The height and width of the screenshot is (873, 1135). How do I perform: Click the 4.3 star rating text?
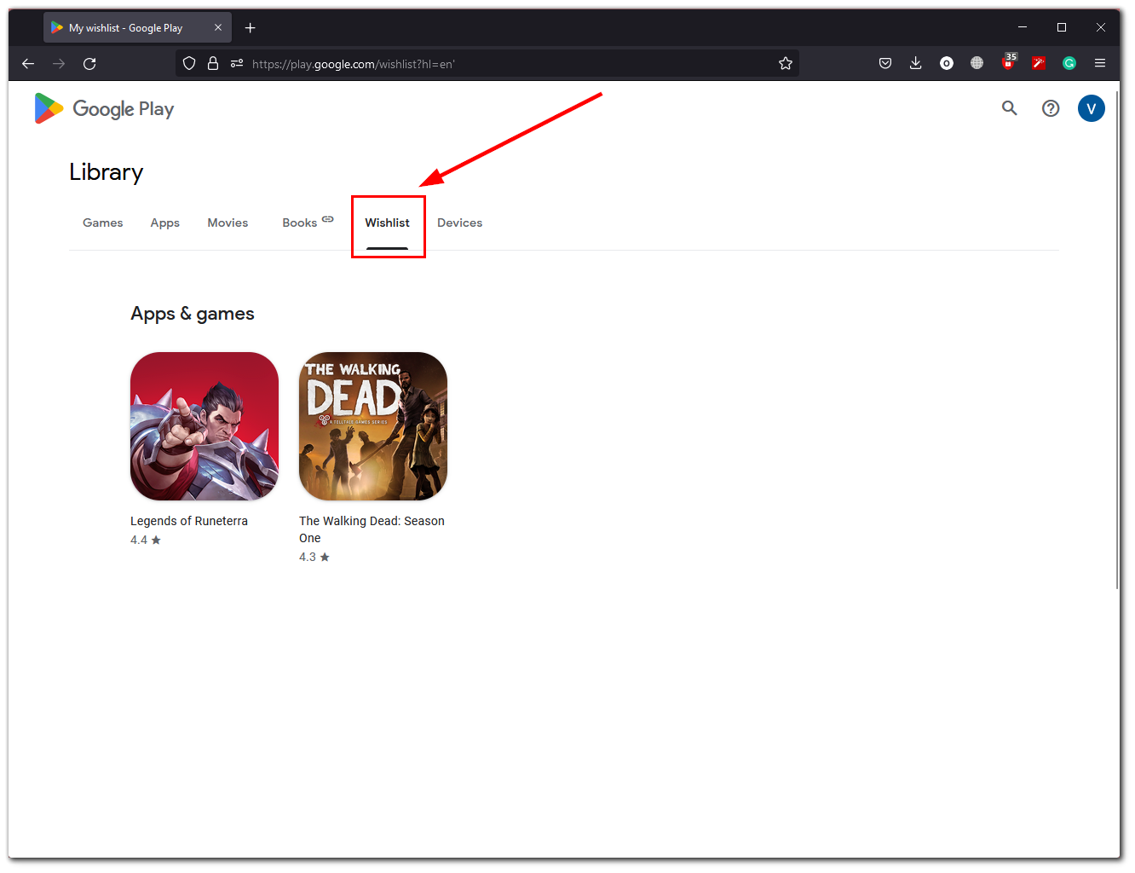[314, 557]
